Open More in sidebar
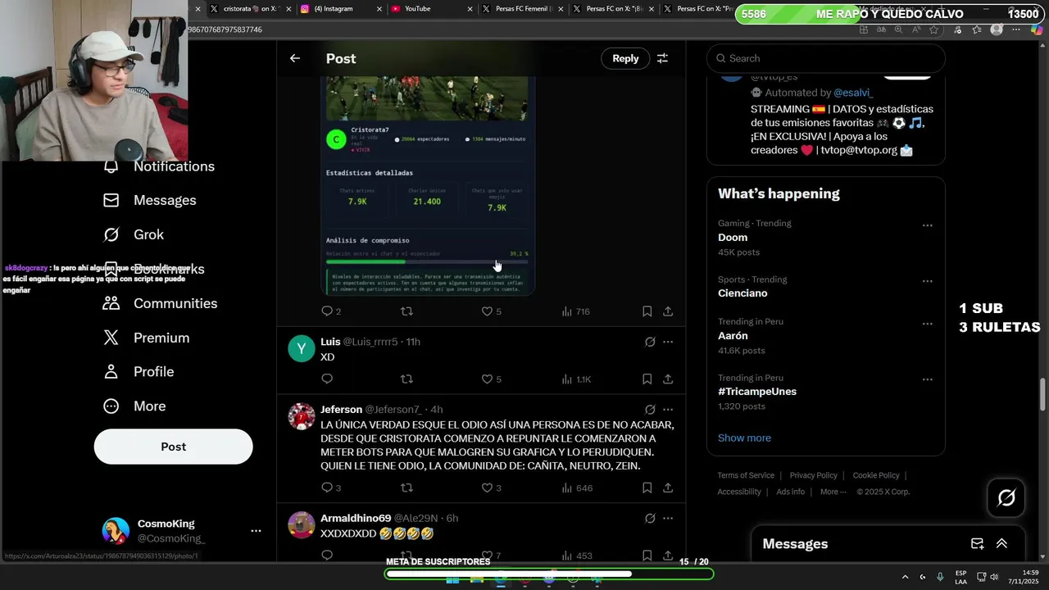 click(134, 406)
